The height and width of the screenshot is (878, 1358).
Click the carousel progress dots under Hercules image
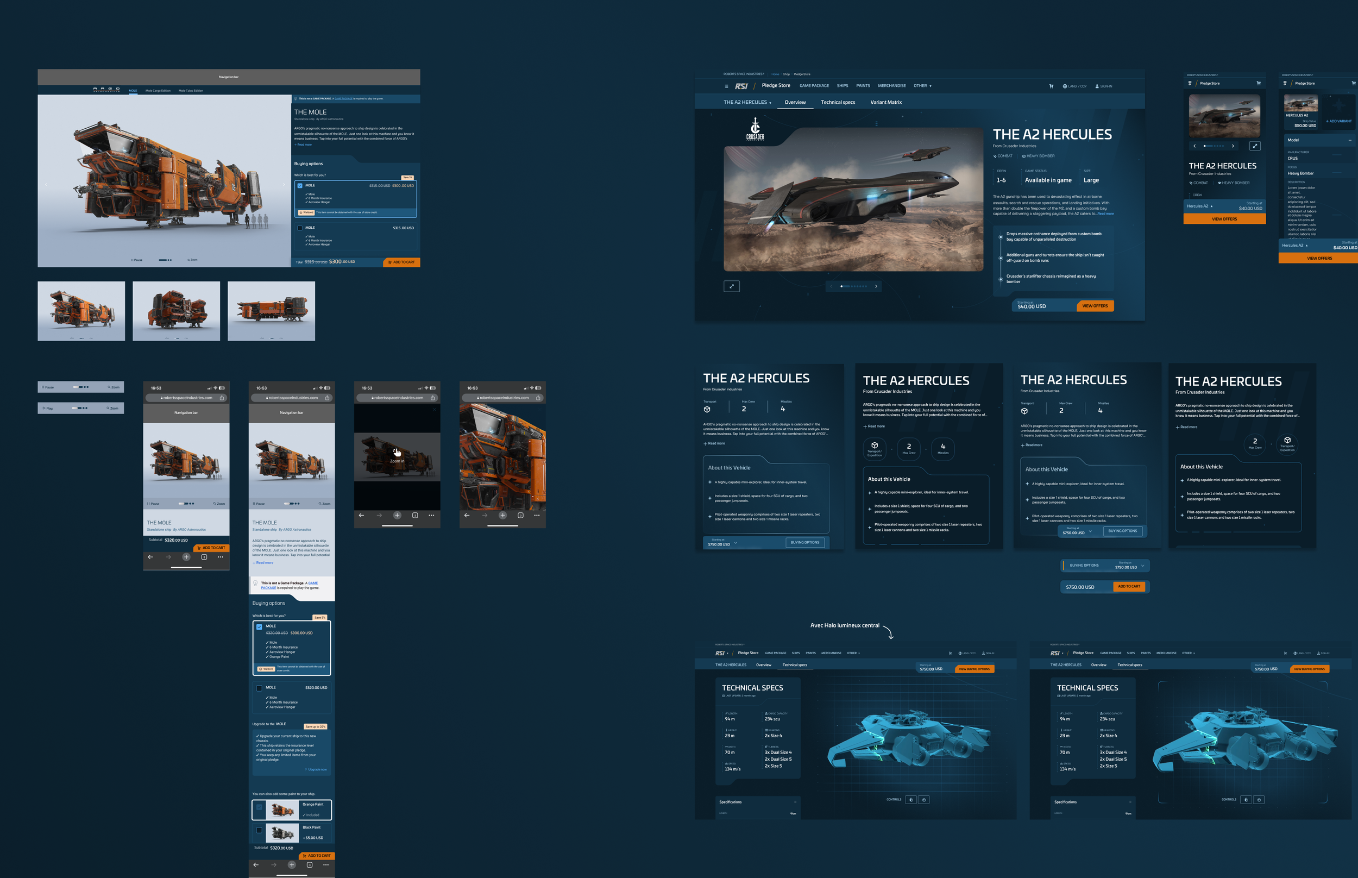pos(854,286)
